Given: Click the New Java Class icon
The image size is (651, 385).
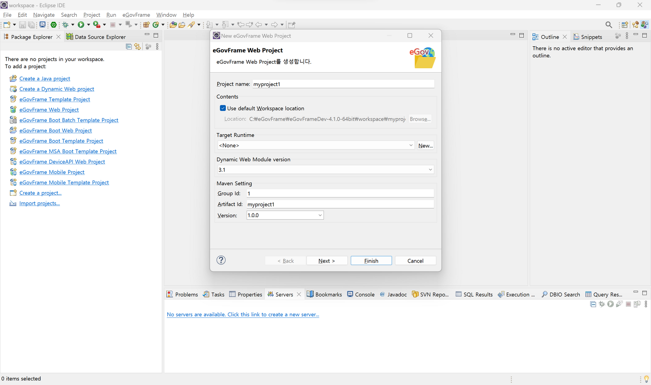Looking at the screenshot, I should [156, 24].
